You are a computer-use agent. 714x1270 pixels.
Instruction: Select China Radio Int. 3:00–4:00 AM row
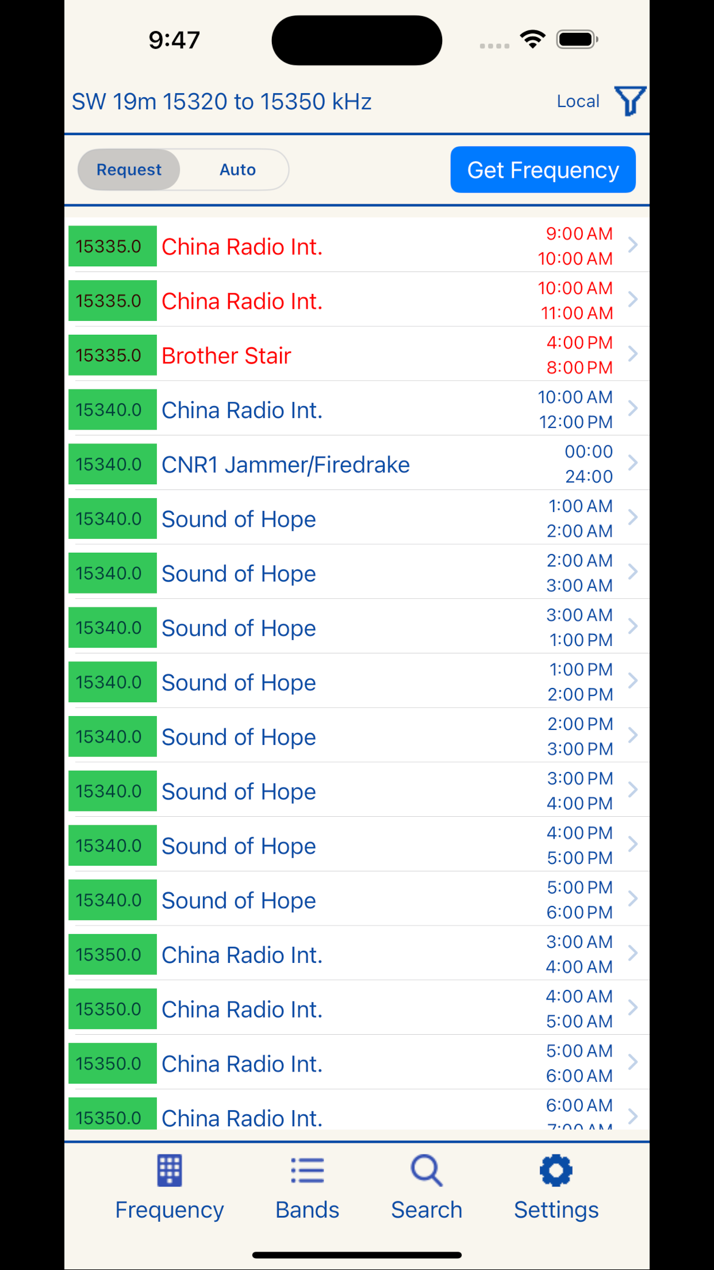357,954
